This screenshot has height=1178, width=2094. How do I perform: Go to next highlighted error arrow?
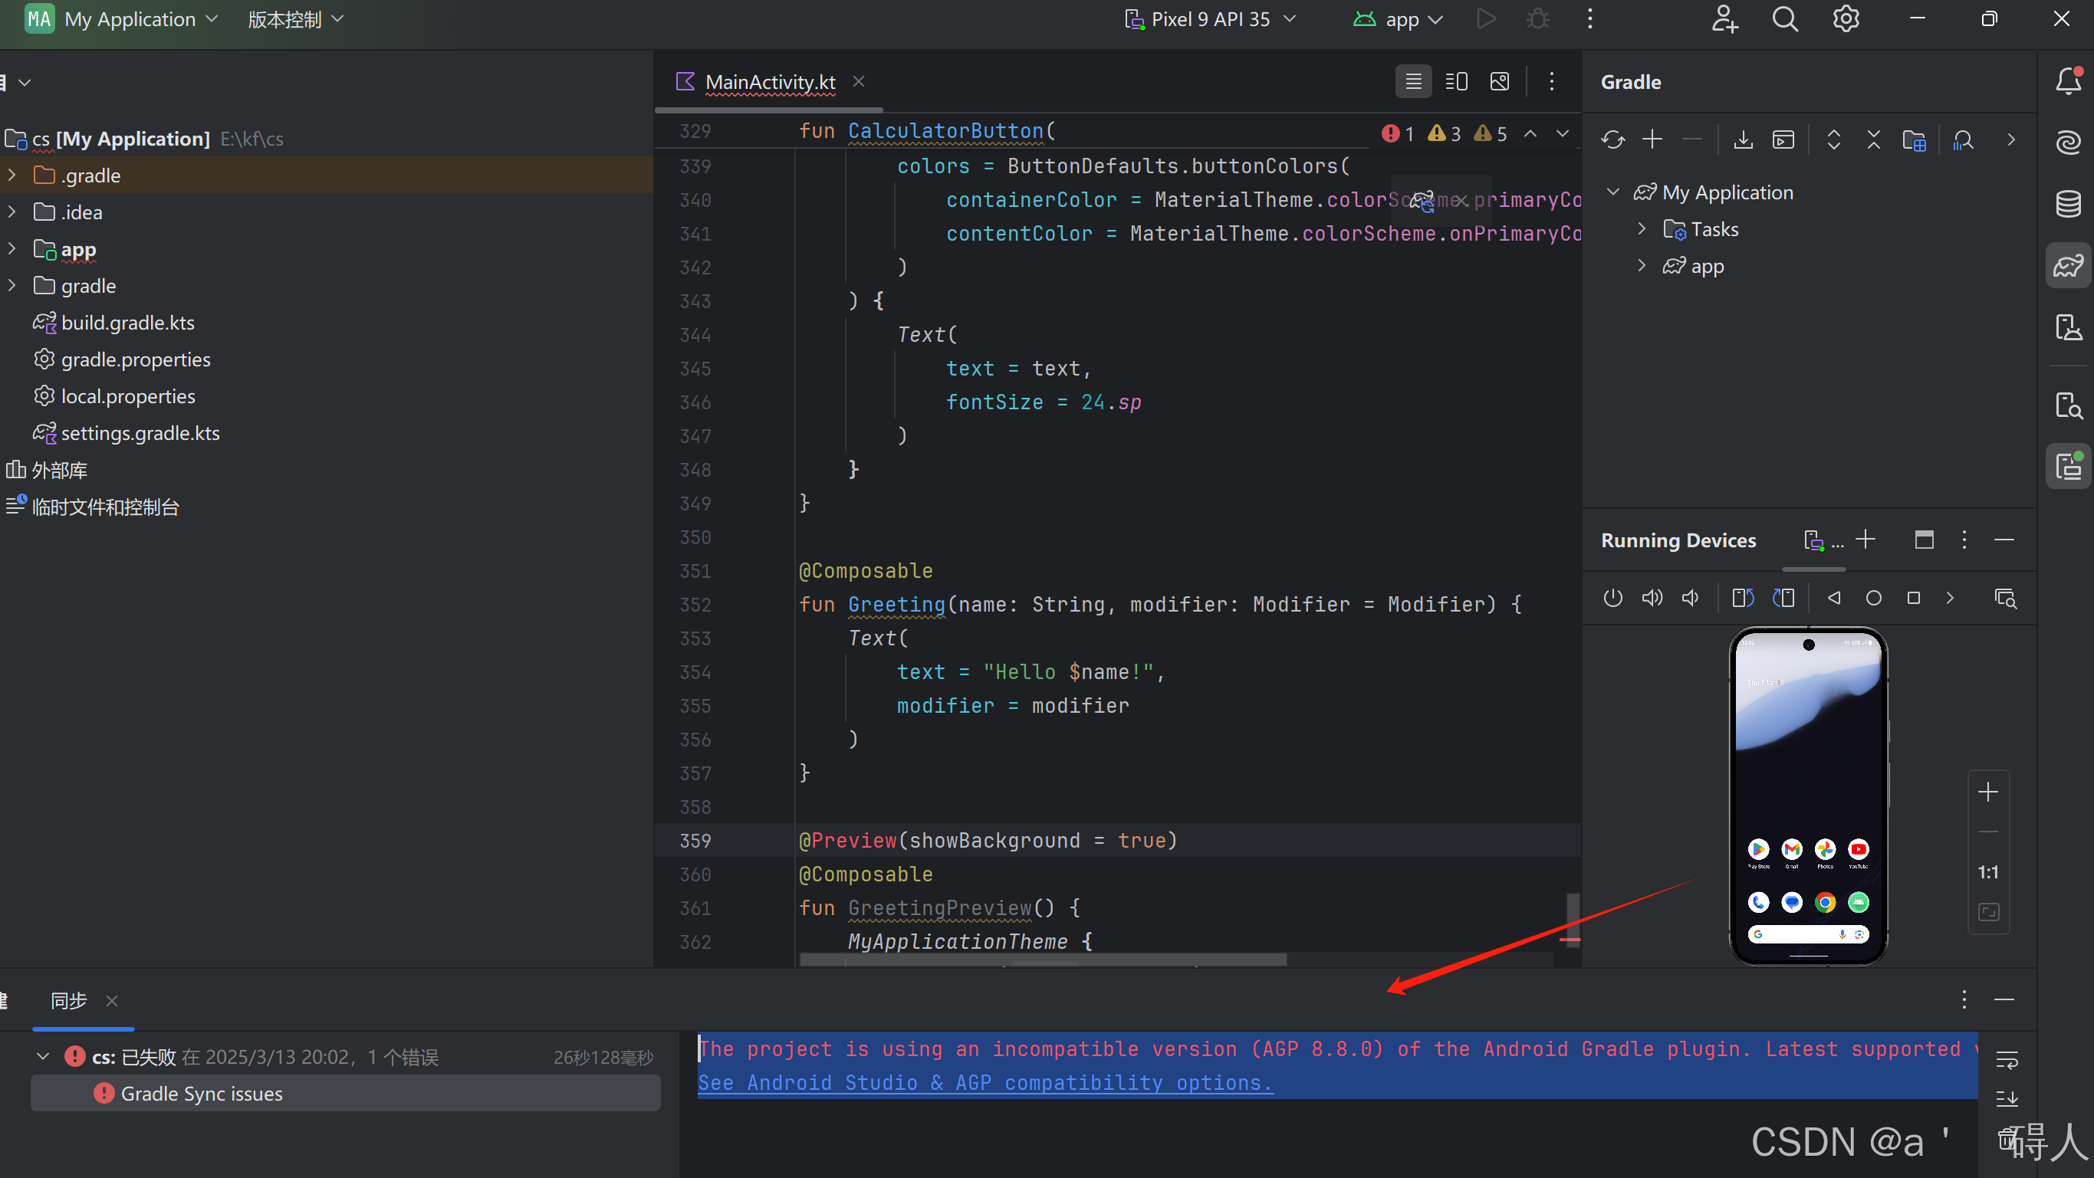click(x=1562, y=134)
